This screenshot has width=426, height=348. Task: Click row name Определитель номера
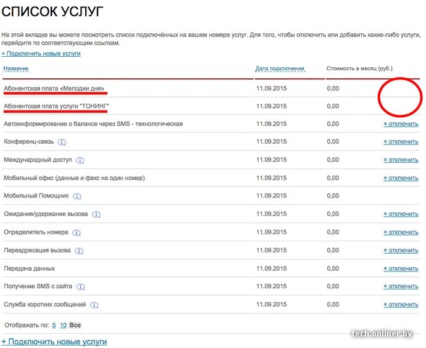[36, 232]
